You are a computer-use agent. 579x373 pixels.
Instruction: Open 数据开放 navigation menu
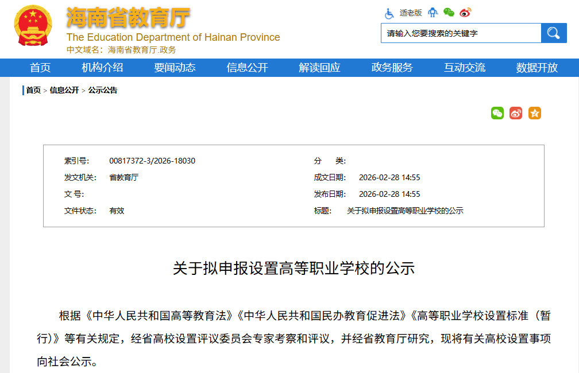[x=537, y=68]
